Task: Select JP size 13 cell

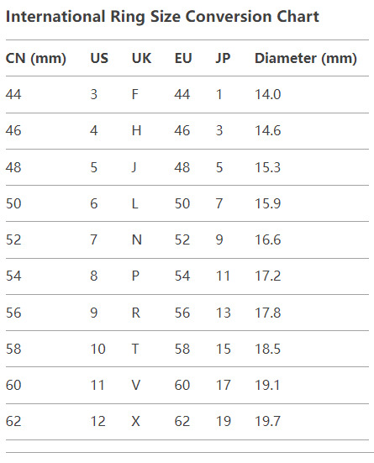Action: pos(223,313)
